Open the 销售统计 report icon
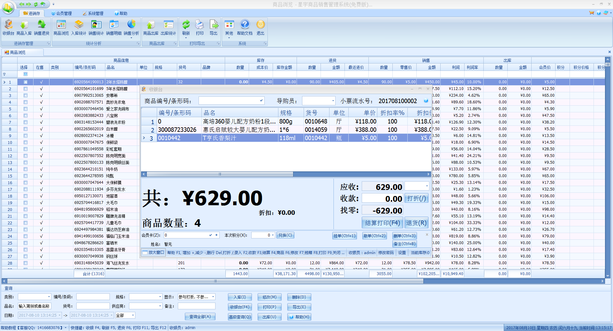The height and width of the screenshot is (331, 613). (x=96, y=27)
